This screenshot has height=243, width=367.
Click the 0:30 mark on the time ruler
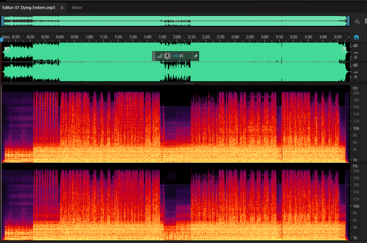pos(45,37)
